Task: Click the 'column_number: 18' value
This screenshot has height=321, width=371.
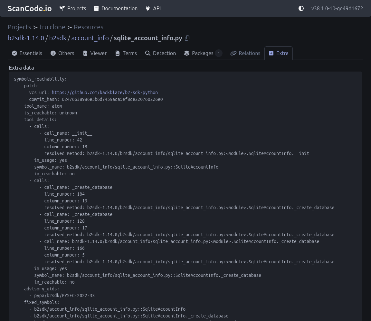Action: click(x=84, y=147)
